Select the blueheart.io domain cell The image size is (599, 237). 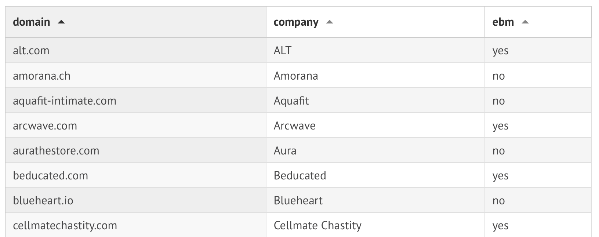(x=43, y=201)
